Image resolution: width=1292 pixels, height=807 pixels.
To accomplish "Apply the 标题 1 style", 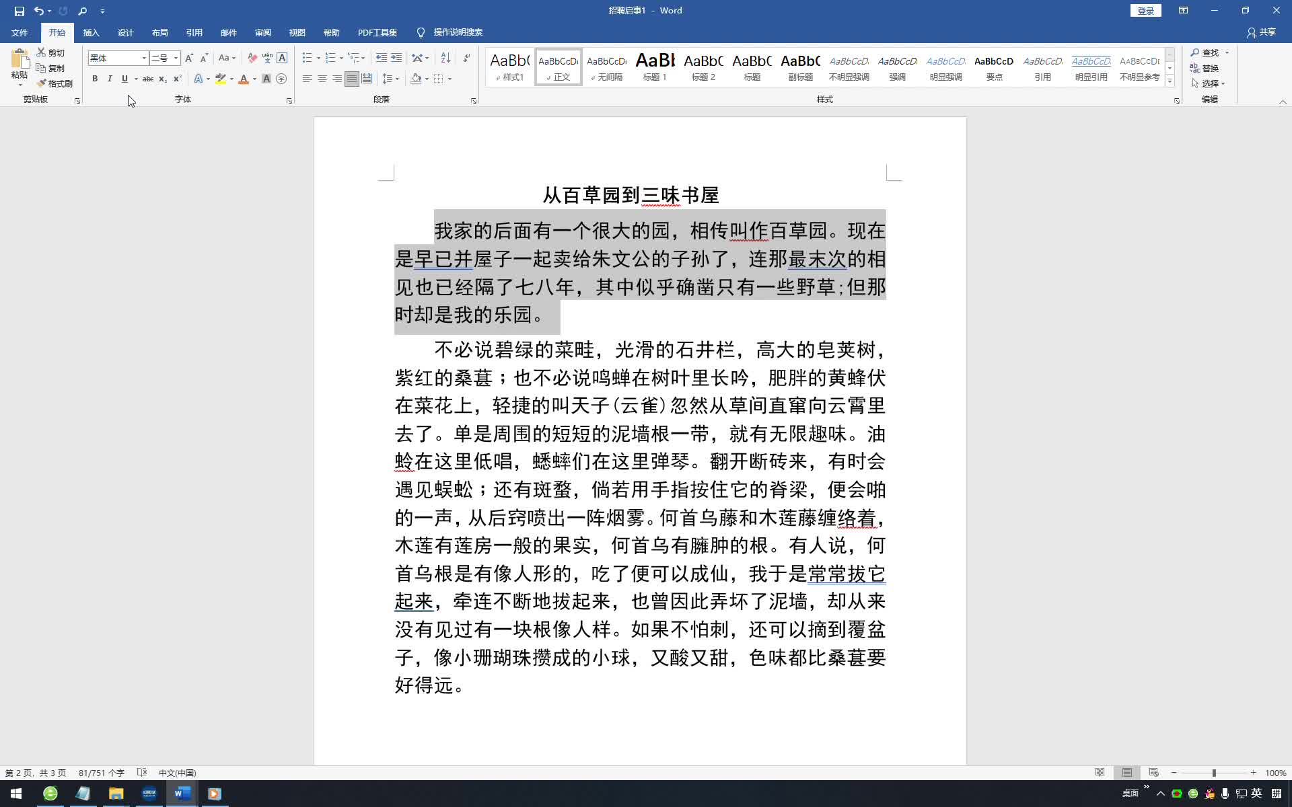I will [x=655, y=67].
